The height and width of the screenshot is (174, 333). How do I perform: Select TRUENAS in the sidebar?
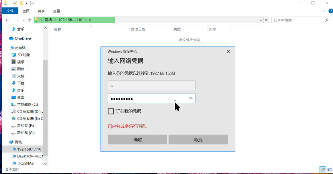(x=25, y=163)
